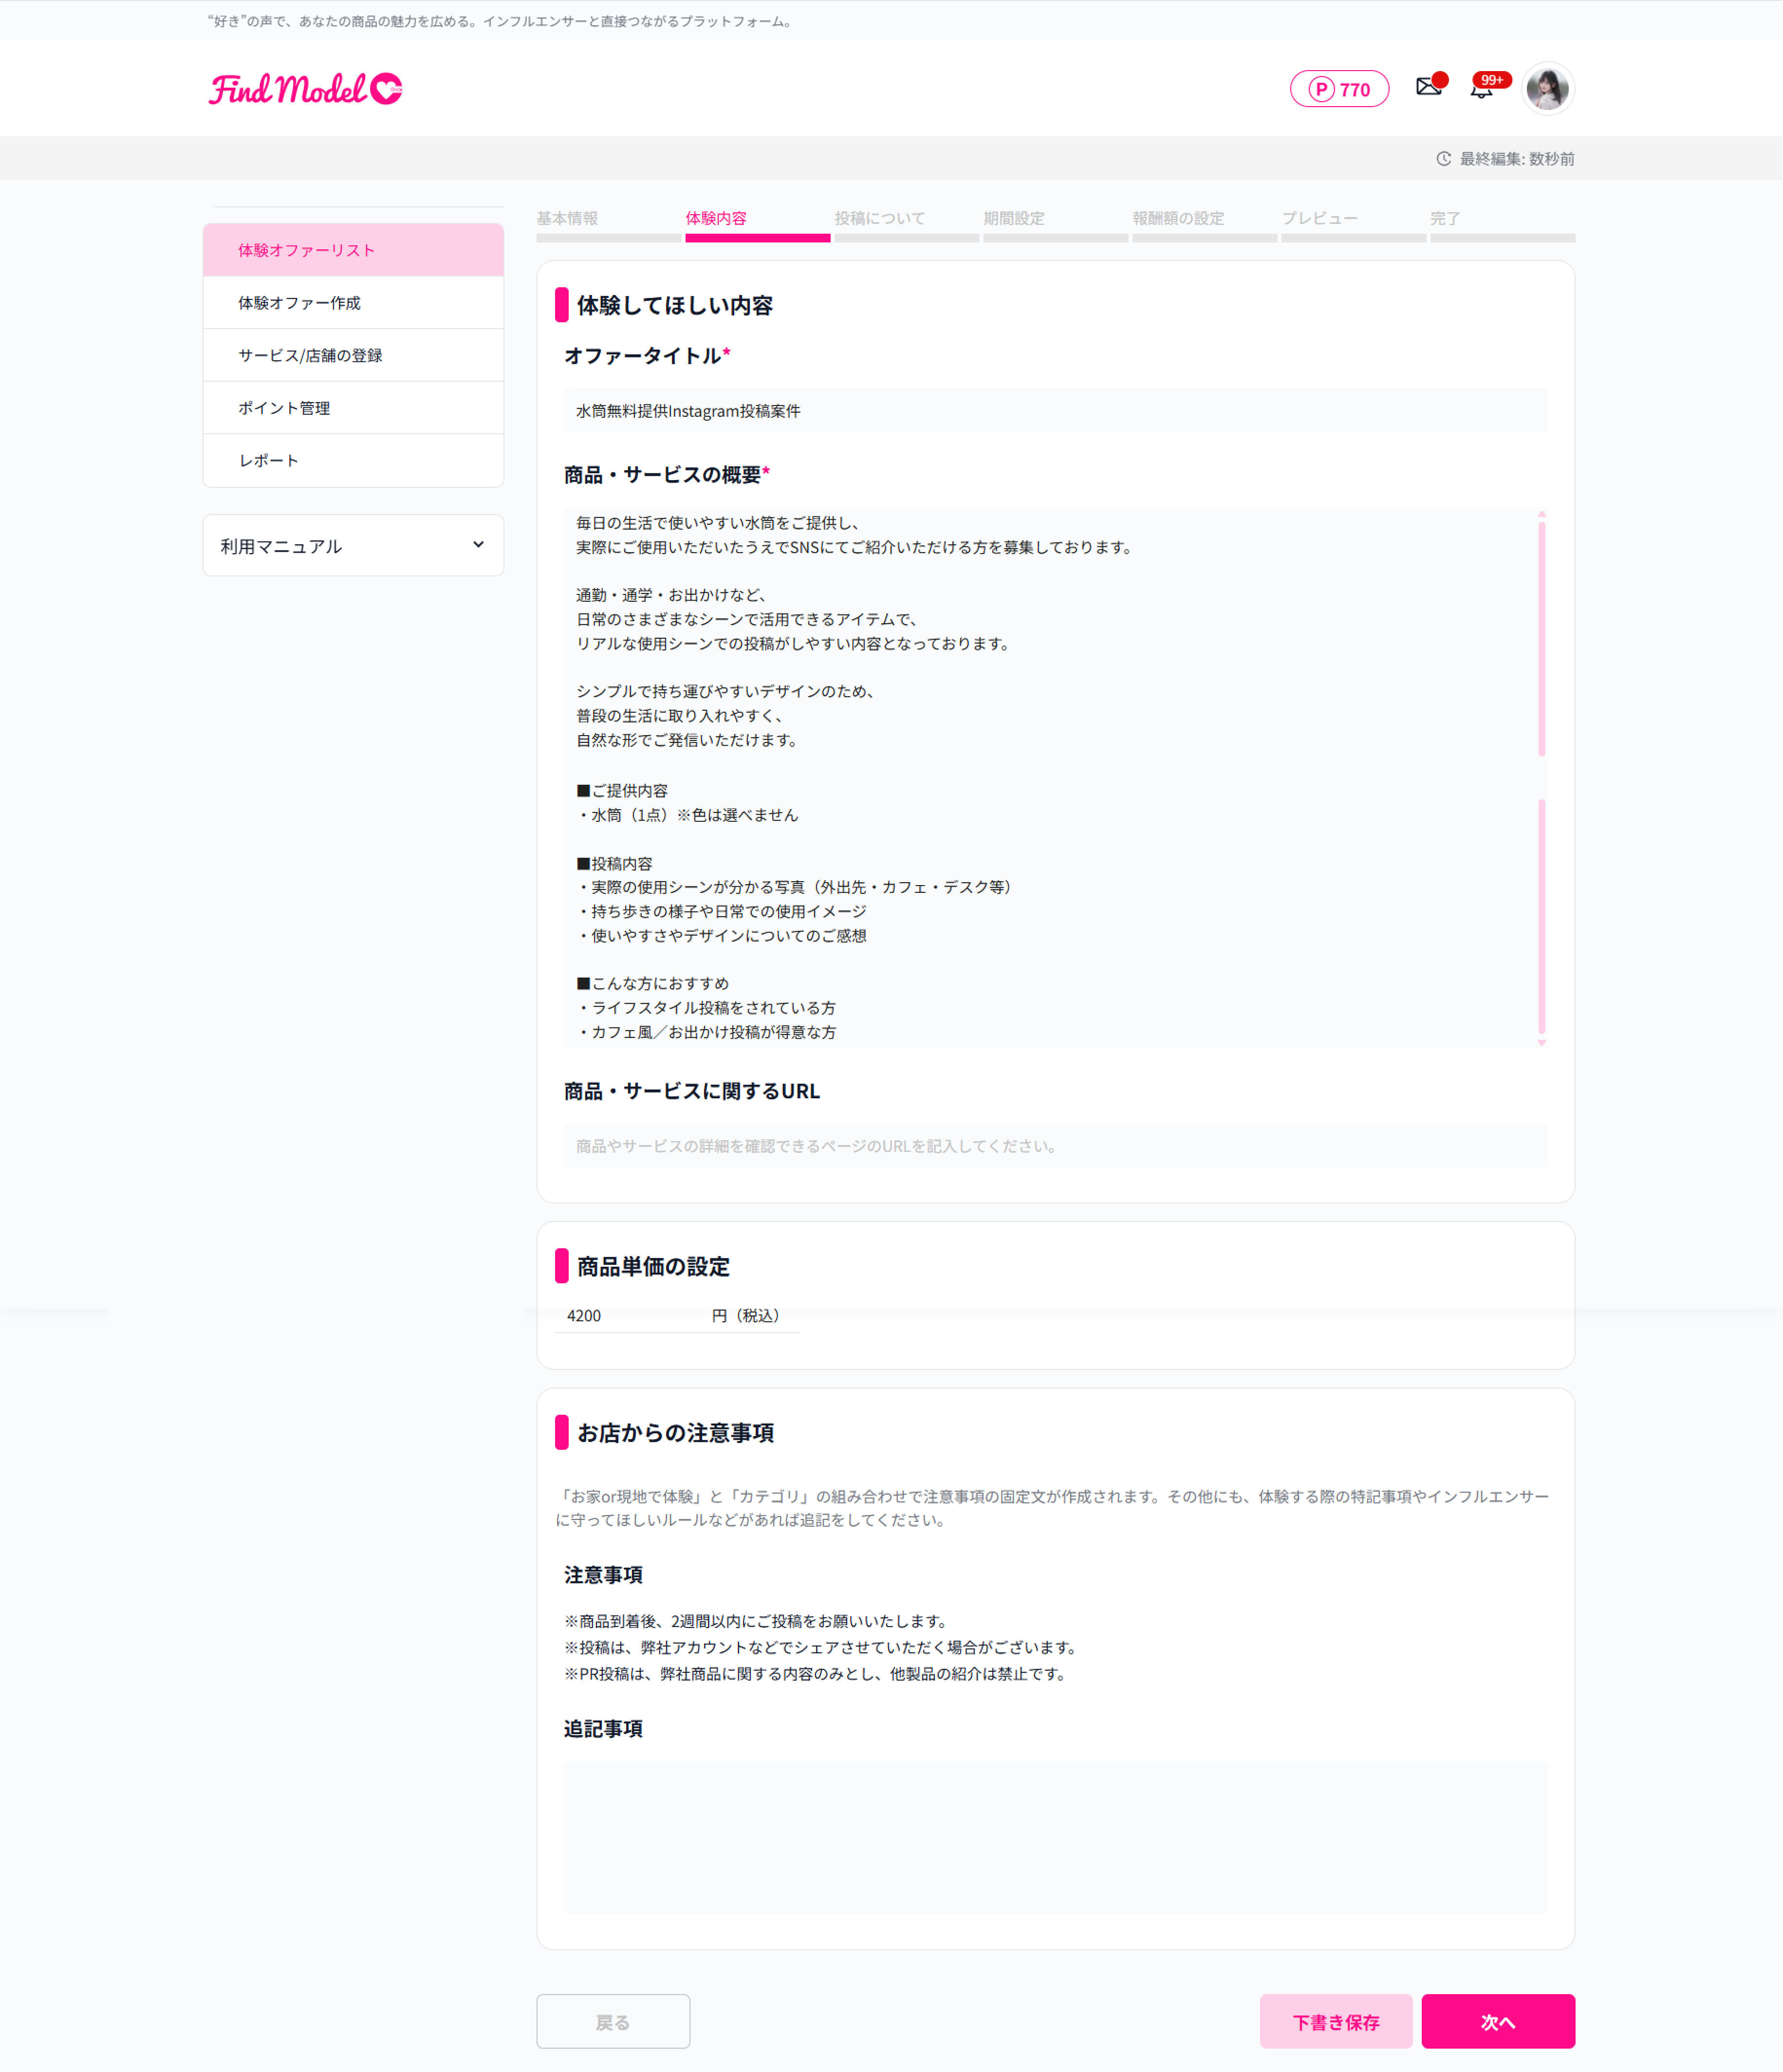
Task: Go to the 投稿について step tab
Action: (x=880, y=219)
